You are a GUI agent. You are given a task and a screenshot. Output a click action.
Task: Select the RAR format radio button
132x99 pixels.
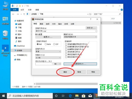[37, 44]
